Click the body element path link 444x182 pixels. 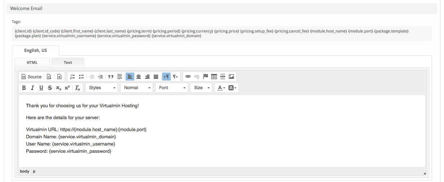(x=25, y=171)
